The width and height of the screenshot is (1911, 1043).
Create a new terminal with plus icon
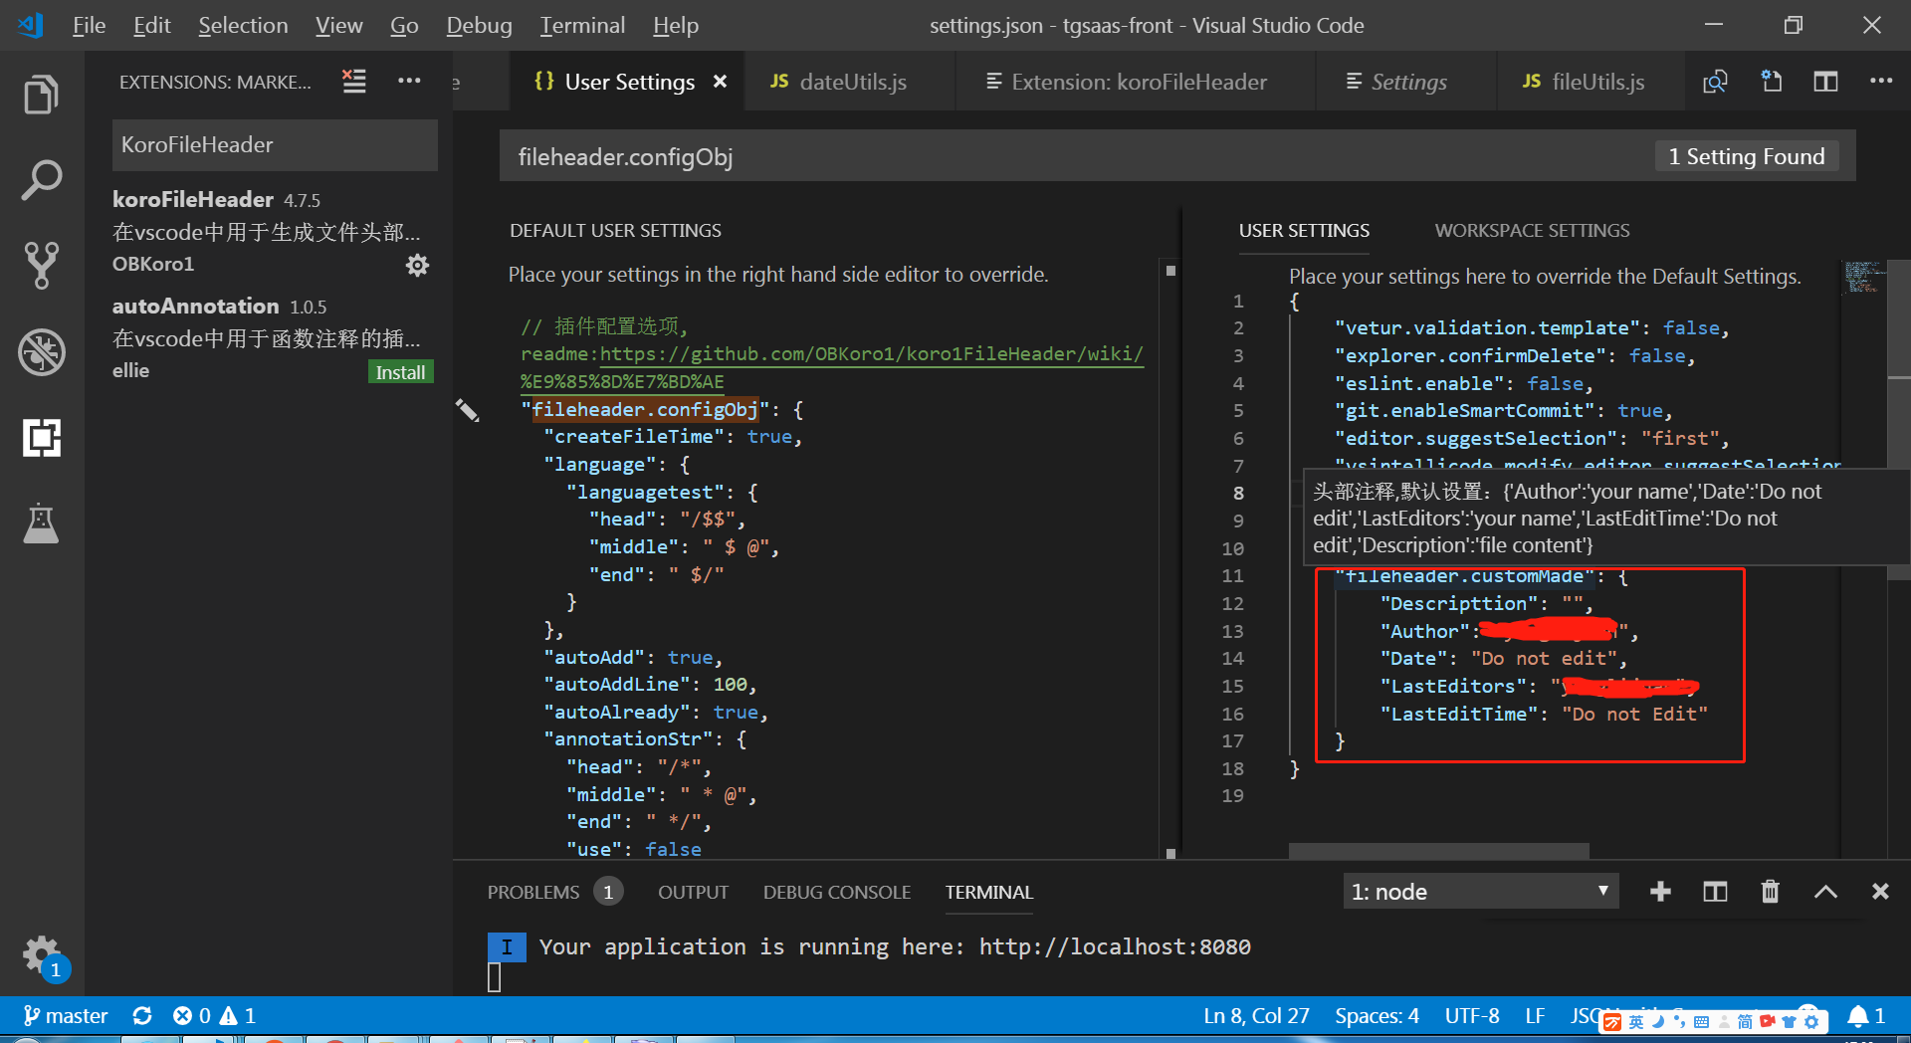tap(1660, 892)
